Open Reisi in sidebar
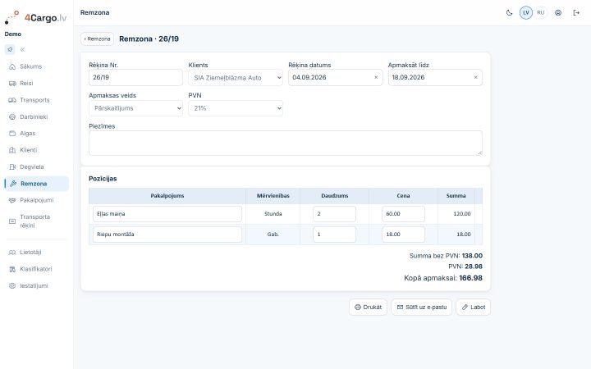Image resolution: width=591 pixels, height=369 pixels. pos(37,83)
